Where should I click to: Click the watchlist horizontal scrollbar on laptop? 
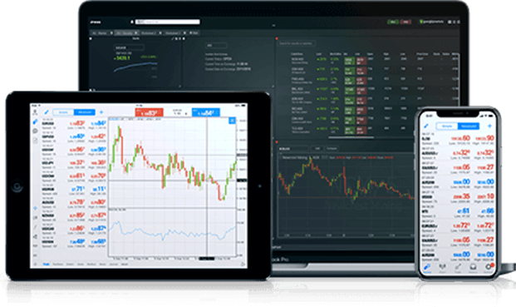(351, 137)
